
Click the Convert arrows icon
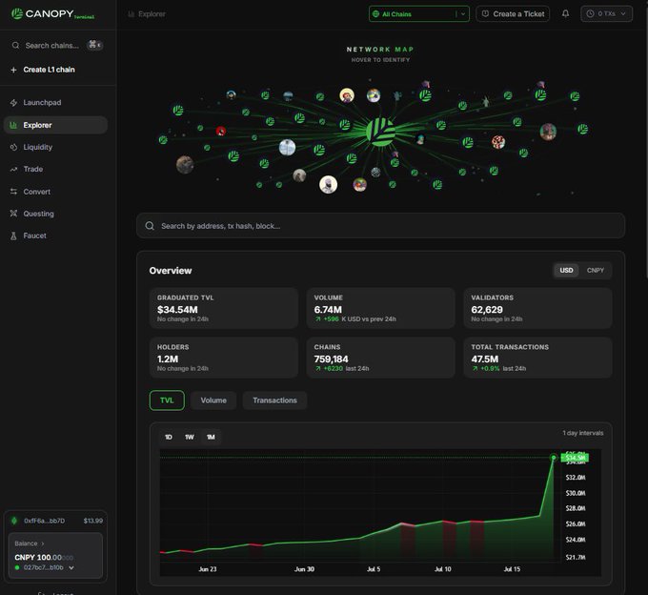click(x=13, y=192)
